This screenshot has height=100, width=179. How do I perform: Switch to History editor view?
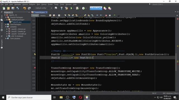tap(43, 16)
